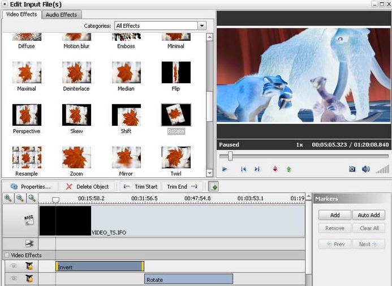Screen dimensions: 392x286
Task: Select the Video Effects tab
Action: coord(21,14)
